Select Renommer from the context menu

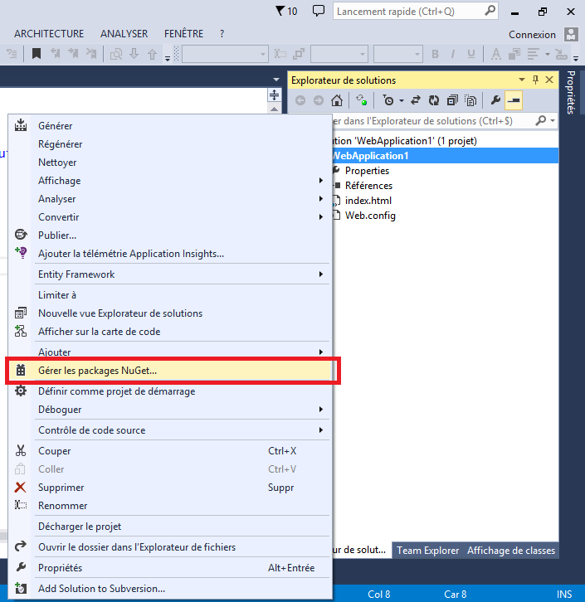[x=170, y=506]
